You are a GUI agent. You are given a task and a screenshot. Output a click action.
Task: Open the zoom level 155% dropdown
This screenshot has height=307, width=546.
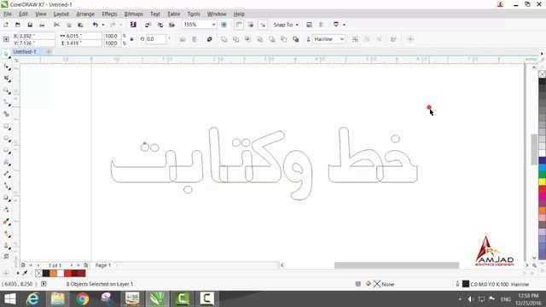[x=213, y=25]
